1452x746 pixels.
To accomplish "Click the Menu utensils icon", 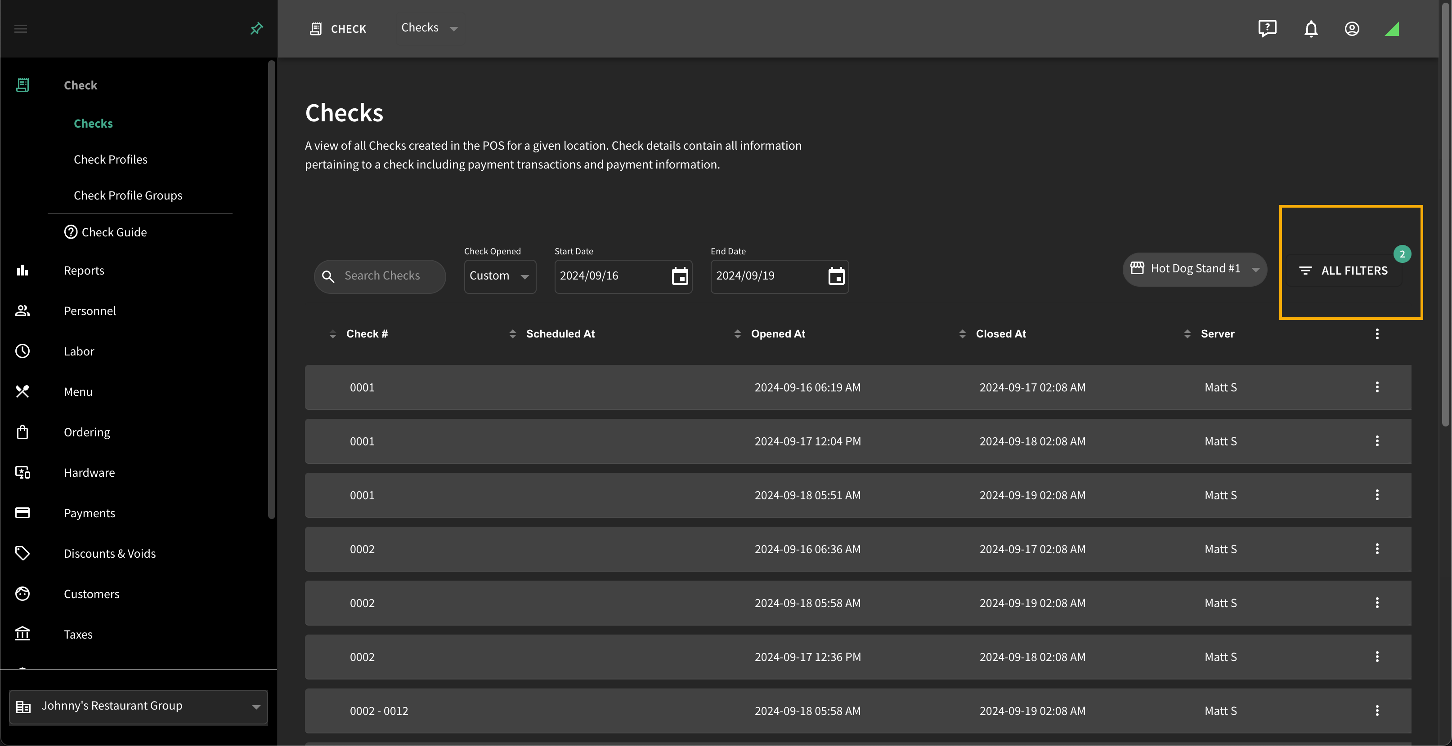I will pos(22,391).
